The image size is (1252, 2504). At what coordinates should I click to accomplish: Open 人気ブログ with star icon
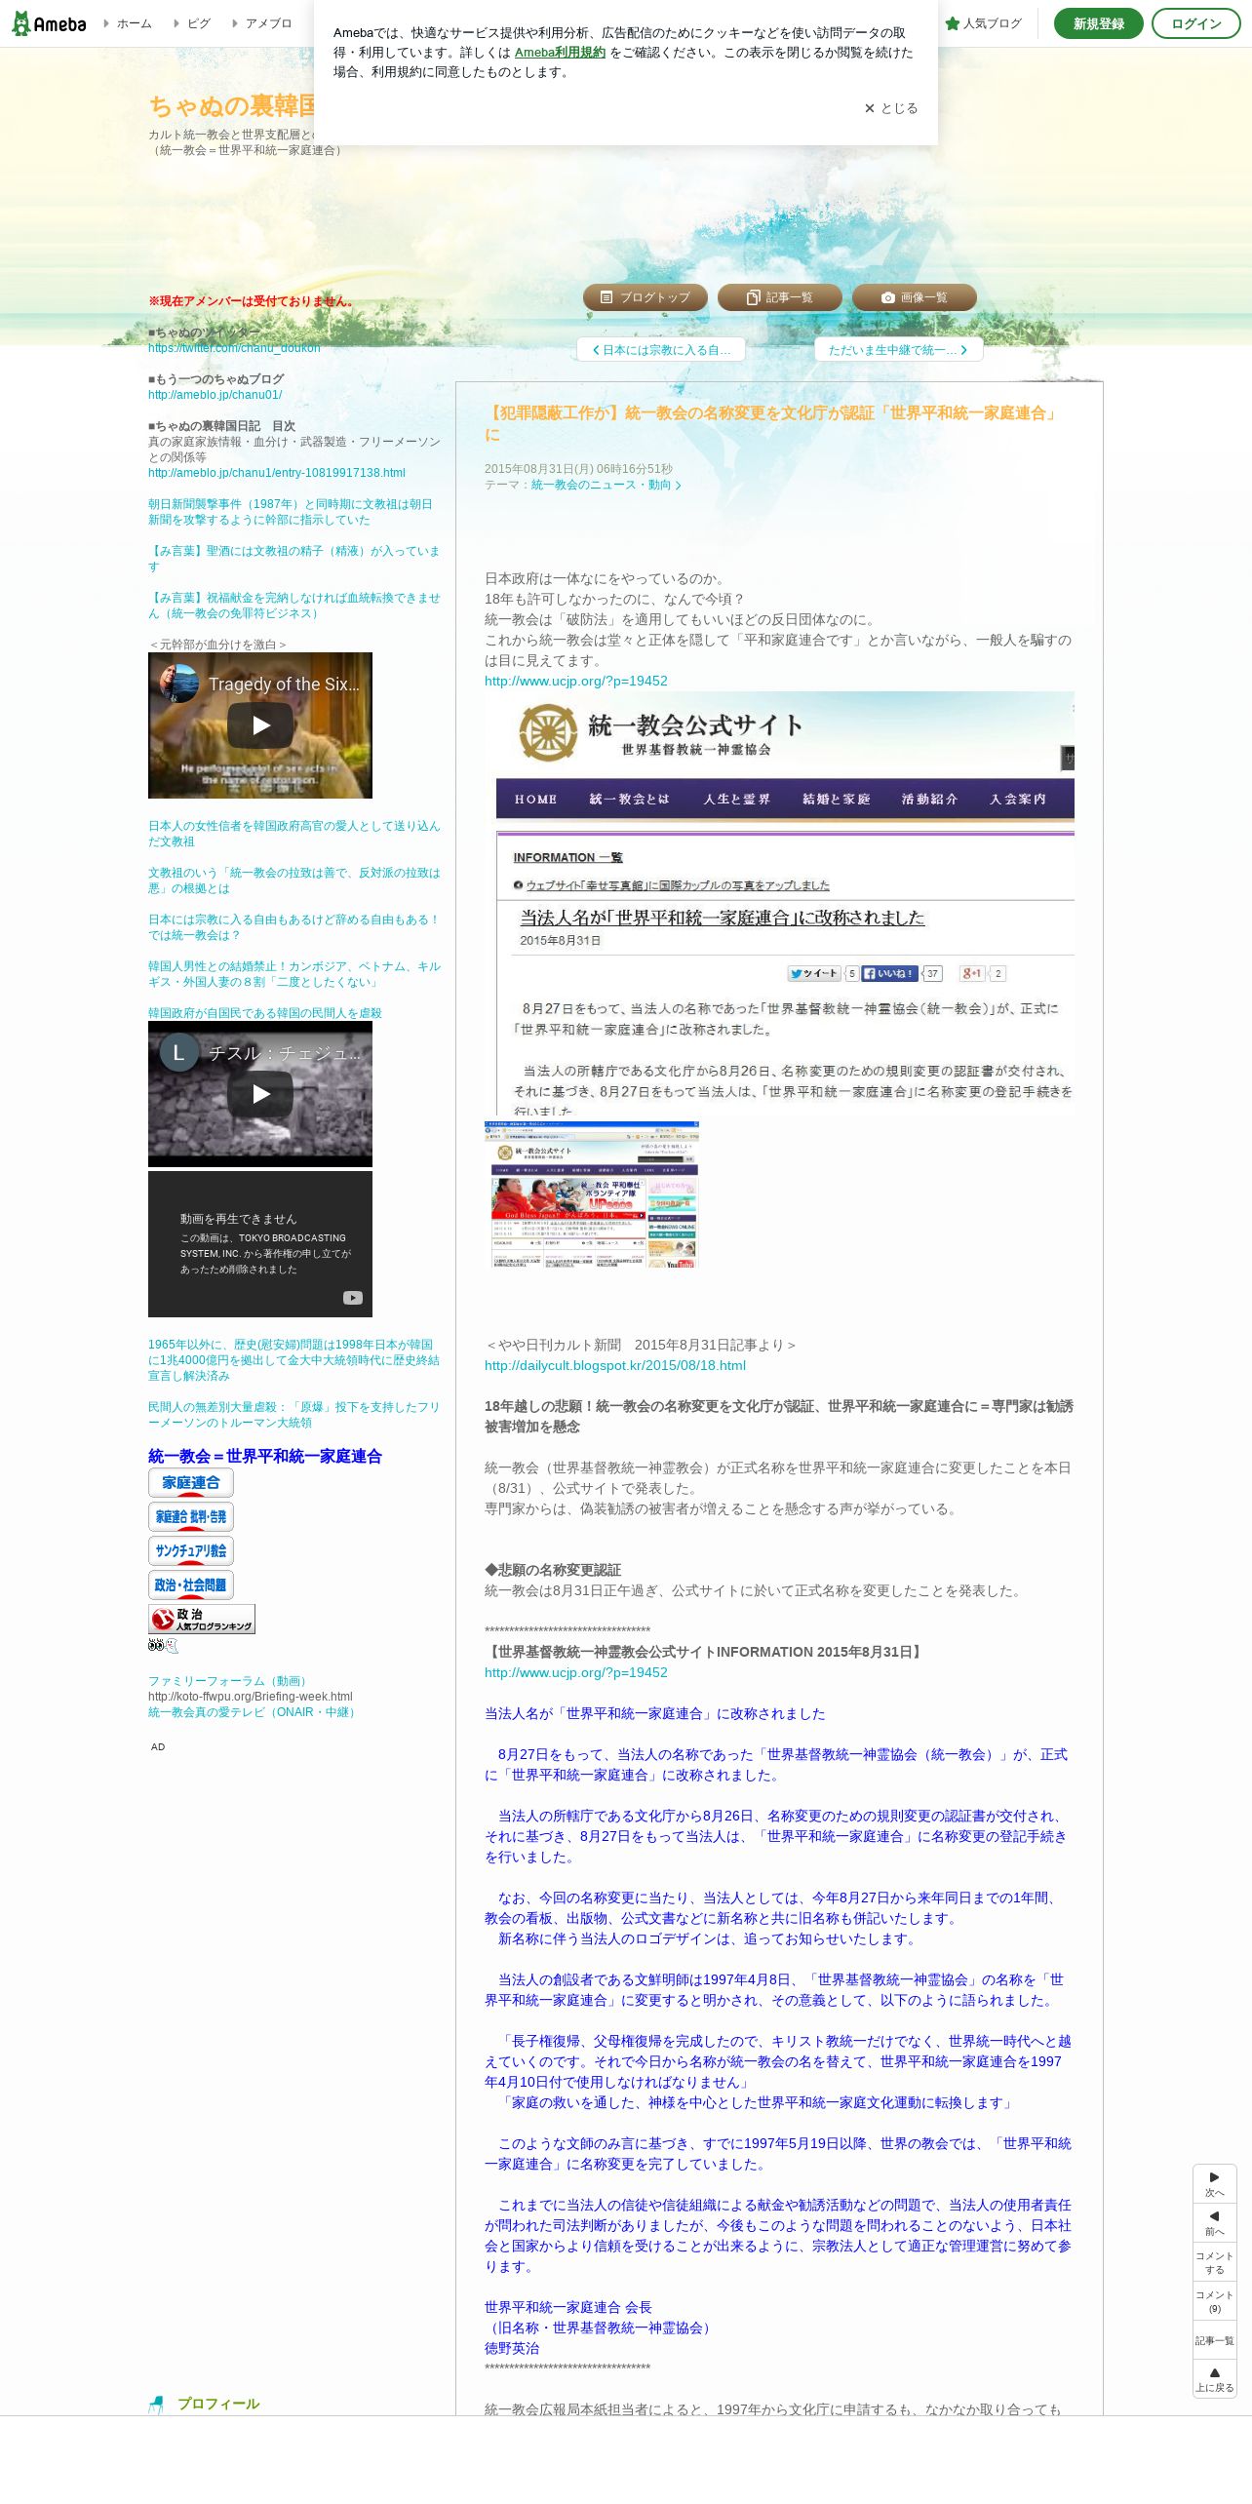pyautogui.click(x=983, y=23)
